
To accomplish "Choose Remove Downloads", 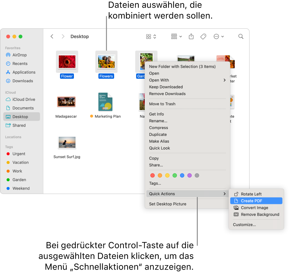I will [x=187, y=94].
